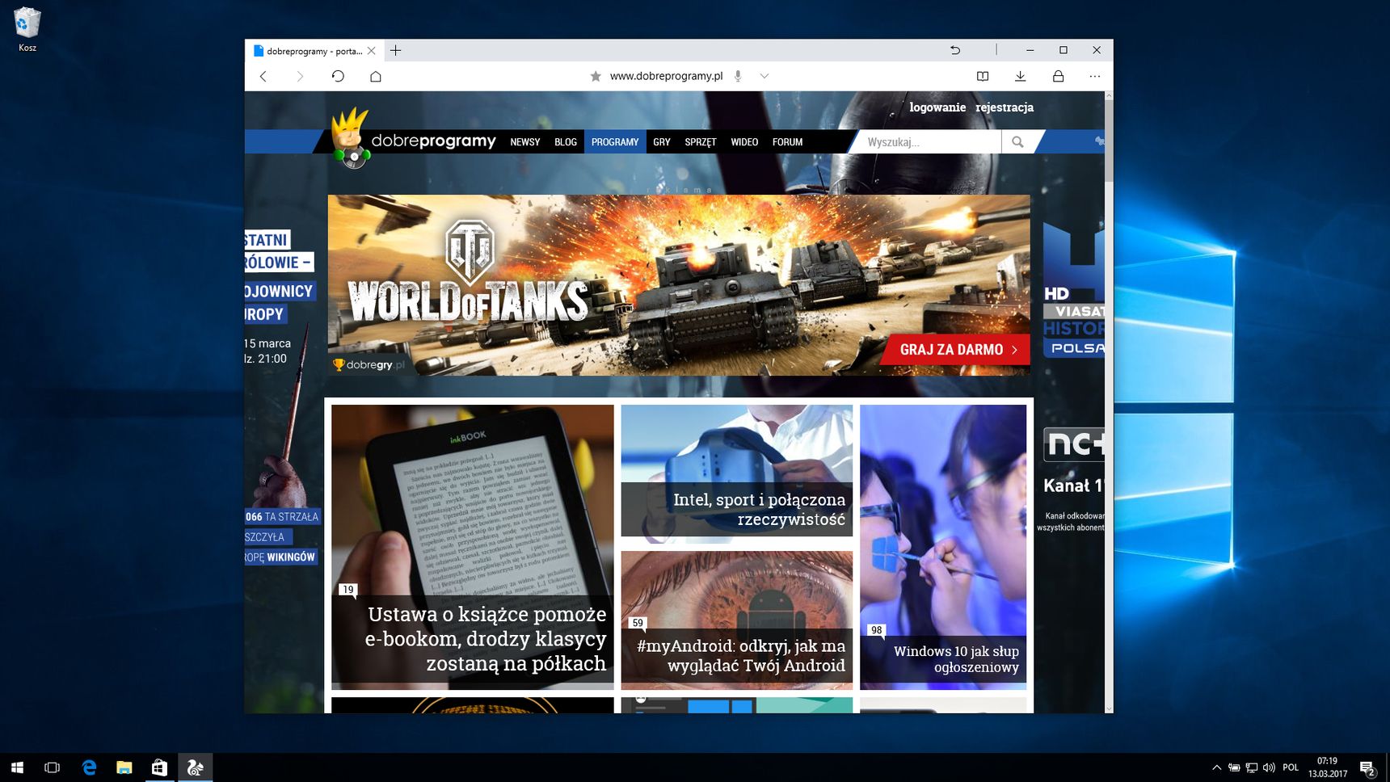Click the lock icon in the toolbar
Image resolution: width=1390 pixels, height=782 pixels.
coord(1058,76)
